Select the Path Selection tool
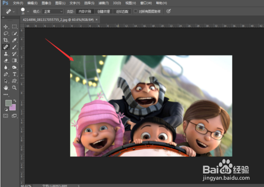 click(x=6, y=81)
